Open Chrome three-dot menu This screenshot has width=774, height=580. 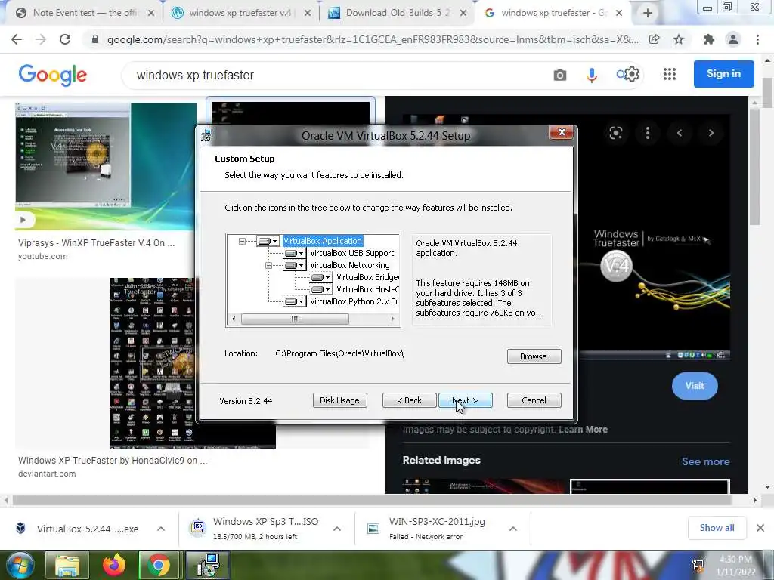[757, 39]
